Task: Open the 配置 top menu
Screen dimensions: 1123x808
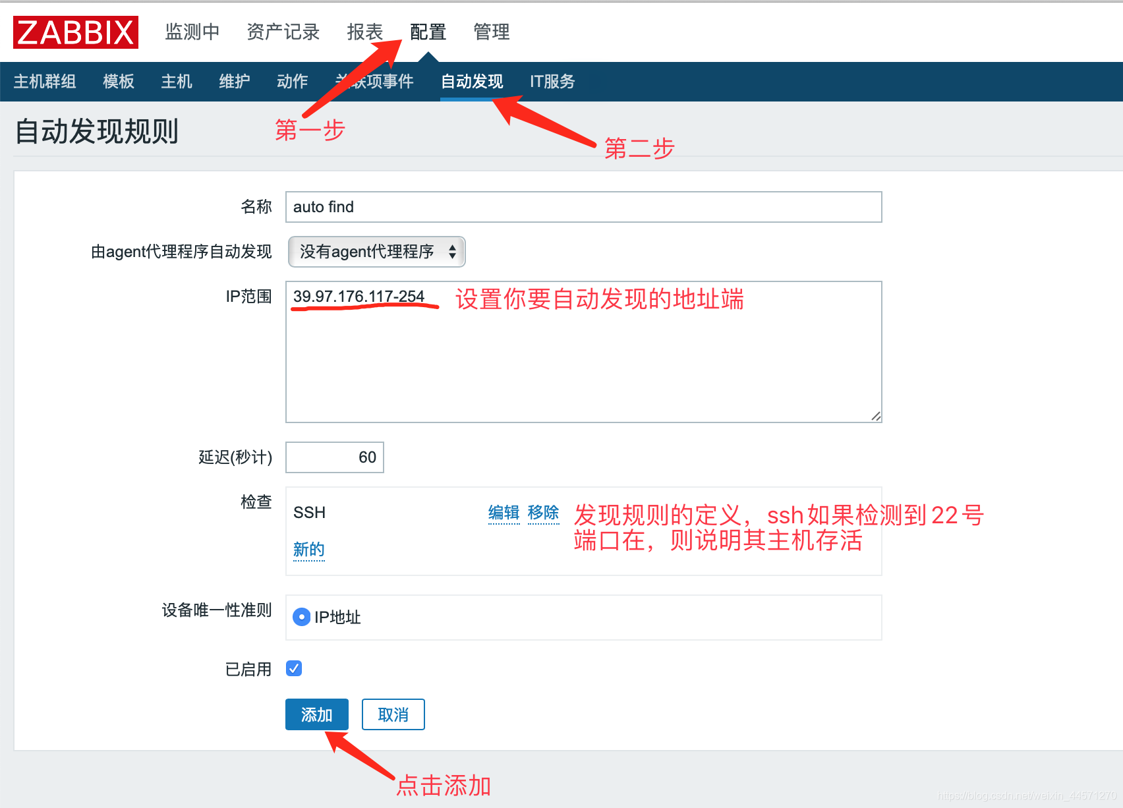Action: coord(428,32)
